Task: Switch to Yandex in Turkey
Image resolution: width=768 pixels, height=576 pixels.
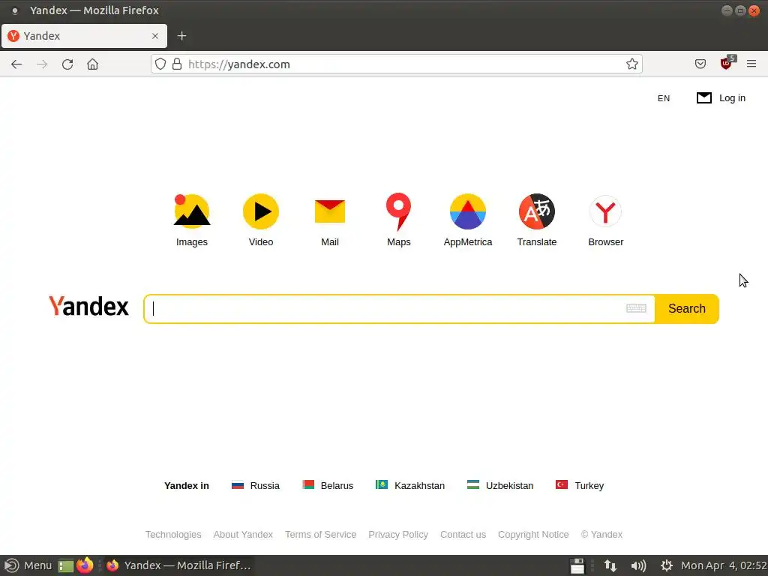Action: point(580,485)
